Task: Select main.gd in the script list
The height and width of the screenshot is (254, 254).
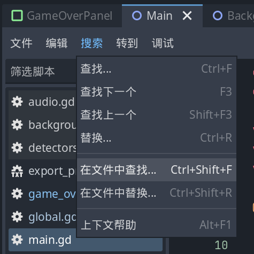Action: (86, 240)
